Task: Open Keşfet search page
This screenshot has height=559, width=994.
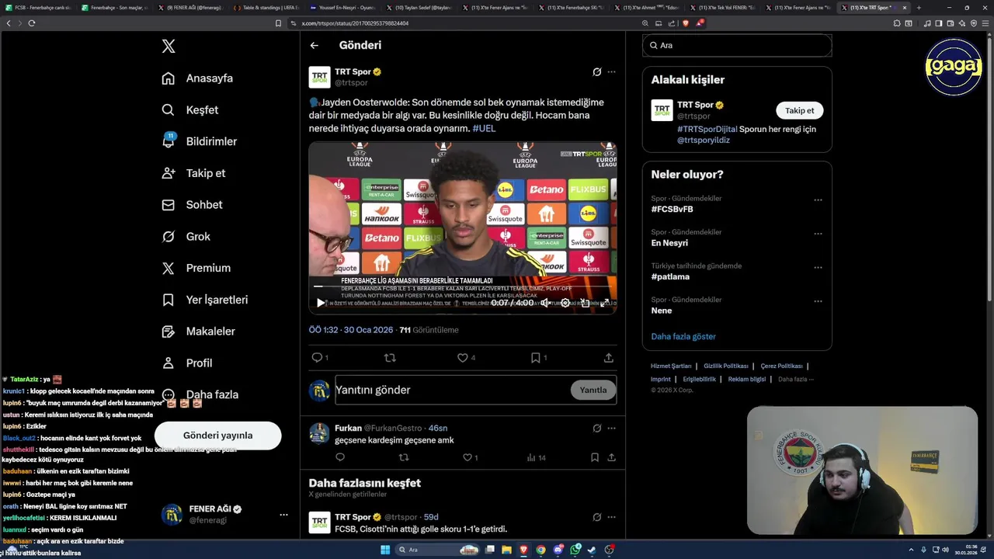Action: tap(190, 110)
